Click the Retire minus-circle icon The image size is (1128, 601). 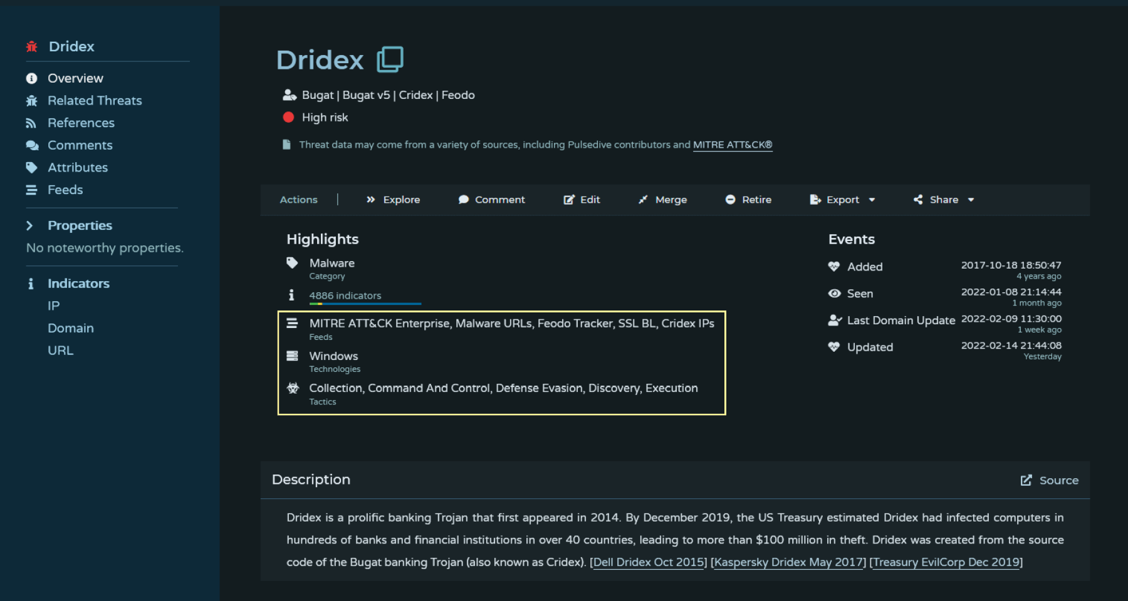(x=730, y=200)
